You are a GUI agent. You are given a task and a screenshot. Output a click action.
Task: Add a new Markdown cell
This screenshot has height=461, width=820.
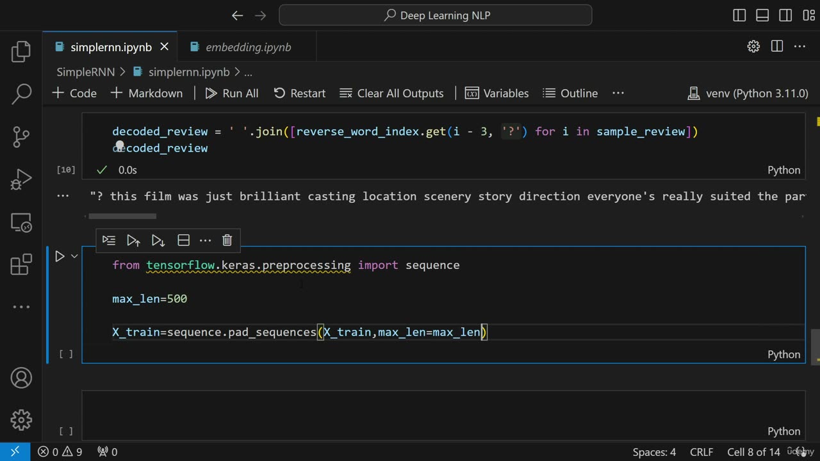tap(147, 93)
